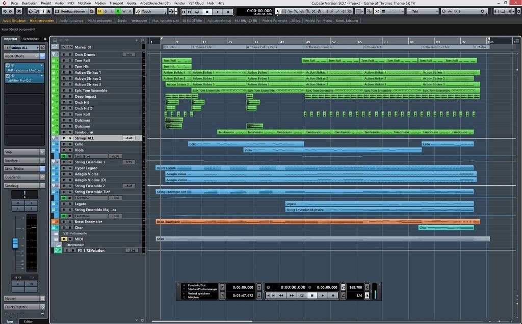522x324 pixels.
Task: Click the inspector channel volume fader handle
Action: click(x=15, y=243)
